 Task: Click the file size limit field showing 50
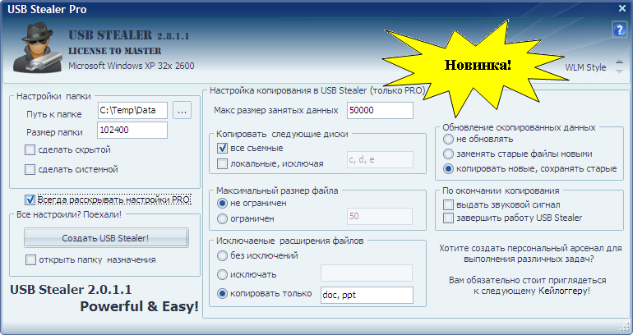(380, 216)
